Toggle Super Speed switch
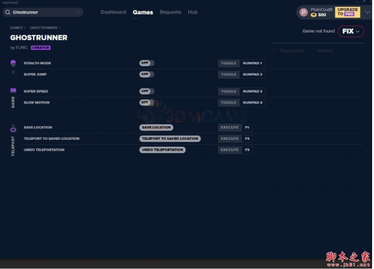Screen dimensions: 374x269 point(146,91)
